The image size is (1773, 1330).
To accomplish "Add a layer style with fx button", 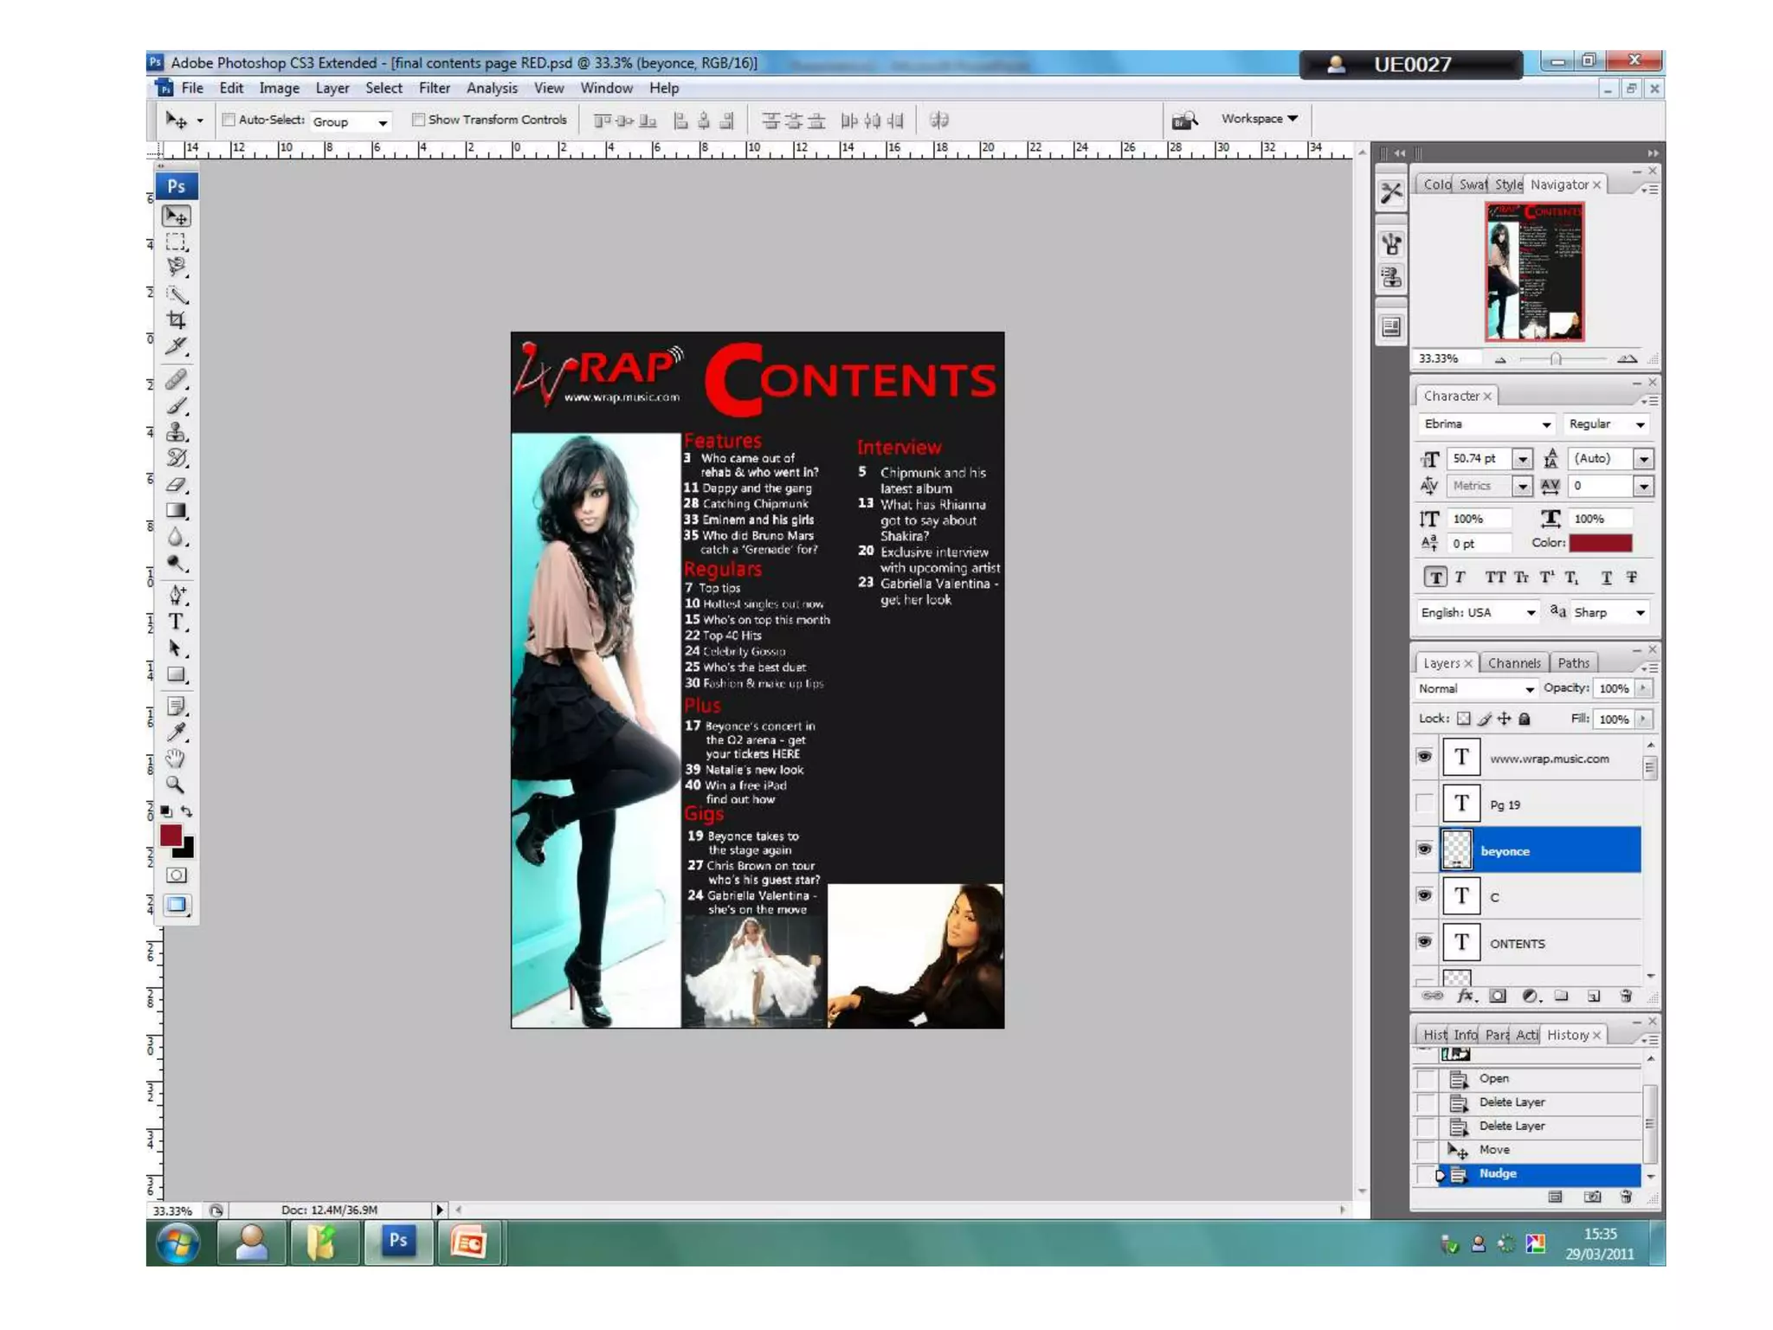I will (1465, 996).
